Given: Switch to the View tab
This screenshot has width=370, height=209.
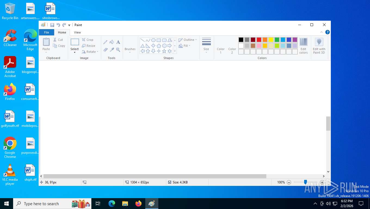Looking at the screenshot, I should [78, 32].
